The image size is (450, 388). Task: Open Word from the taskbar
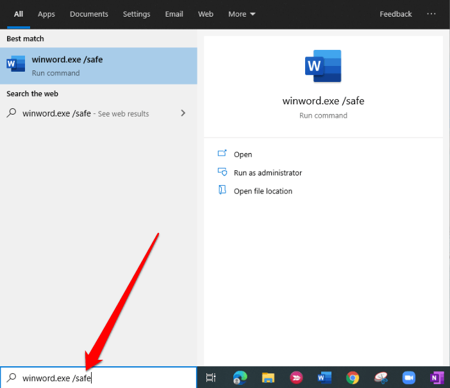[x=324, y=378]
